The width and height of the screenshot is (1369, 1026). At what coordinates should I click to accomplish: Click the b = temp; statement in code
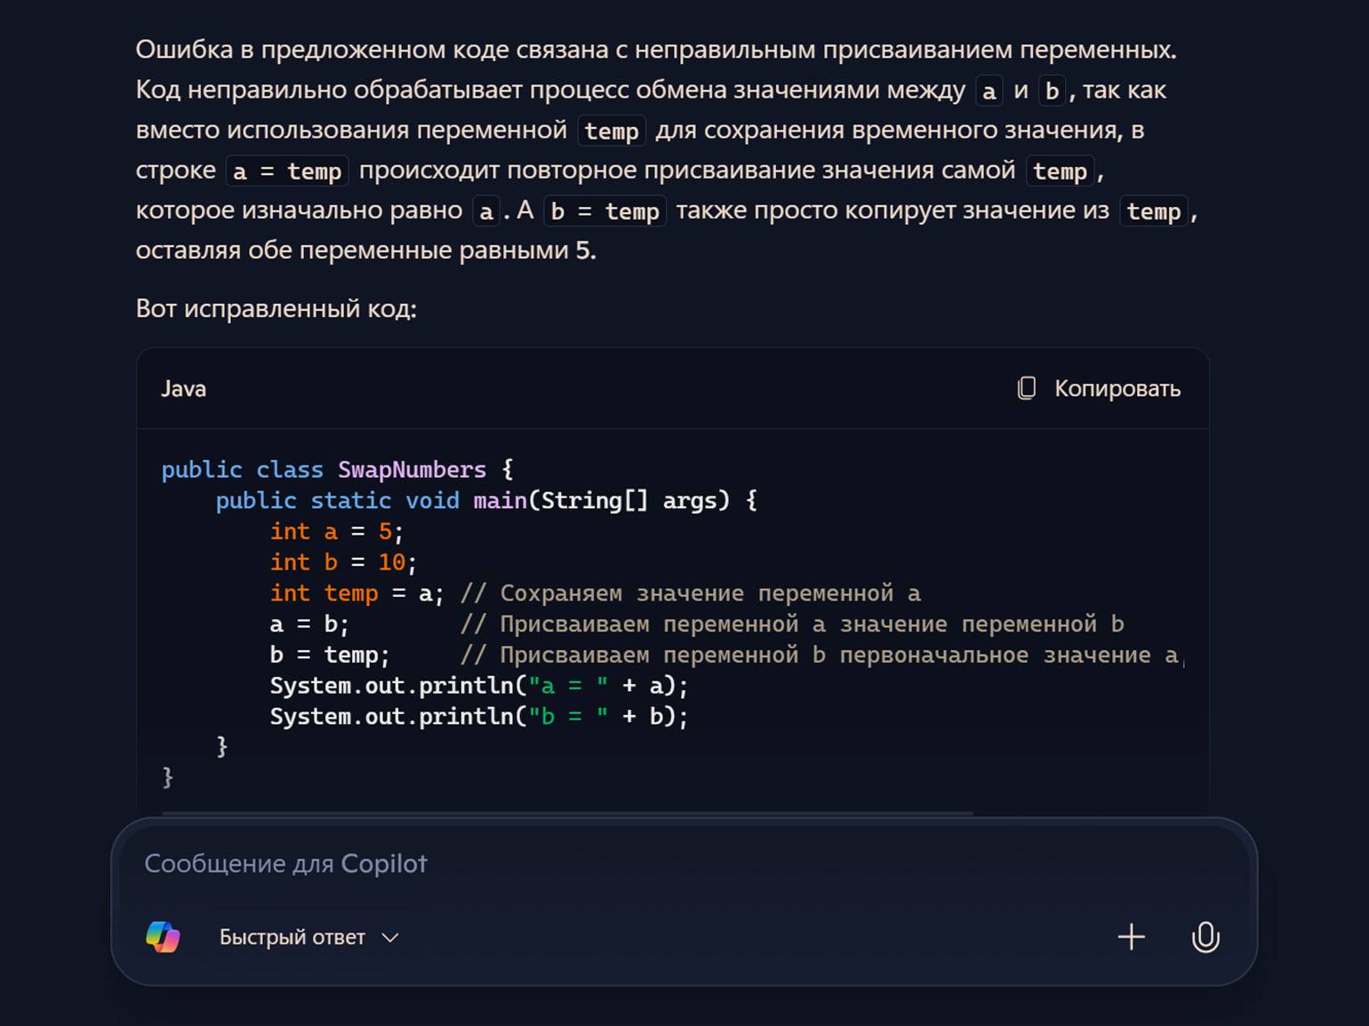(x=330, y=656)
